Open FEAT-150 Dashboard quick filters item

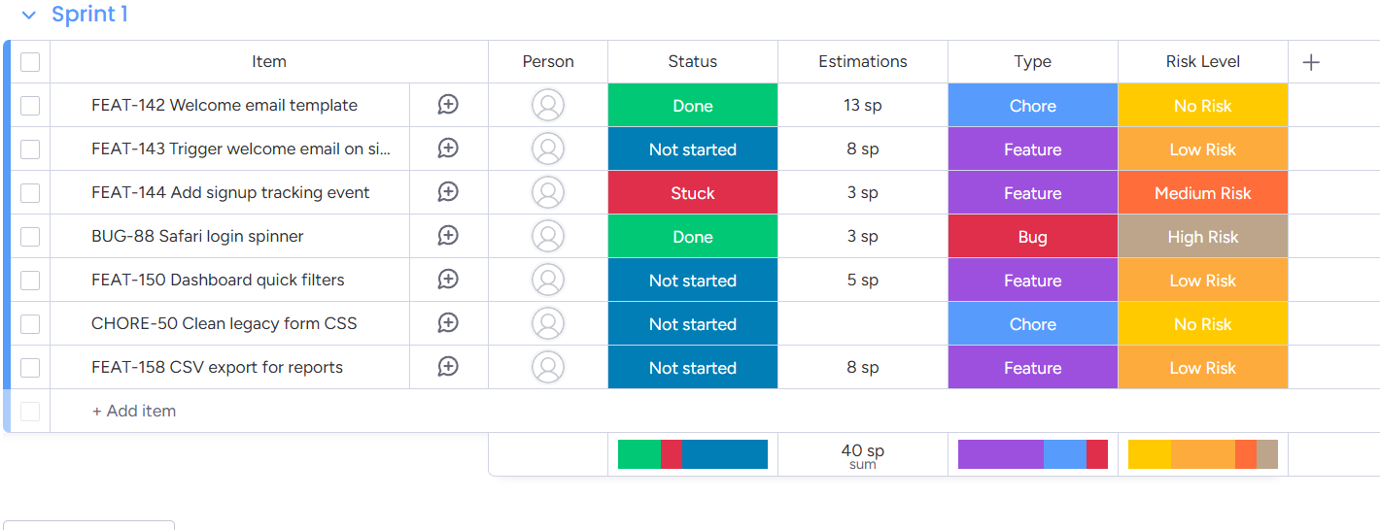(218, 280)
